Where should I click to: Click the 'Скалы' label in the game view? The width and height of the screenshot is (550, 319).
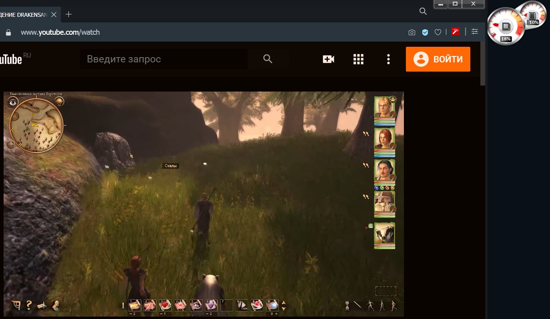pyautogui.click(x=171, y=166)
